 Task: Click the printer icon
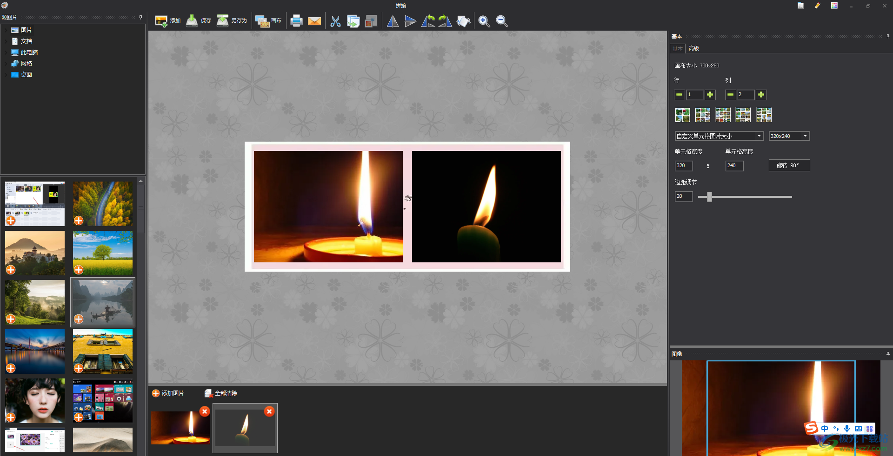(296, 21)
